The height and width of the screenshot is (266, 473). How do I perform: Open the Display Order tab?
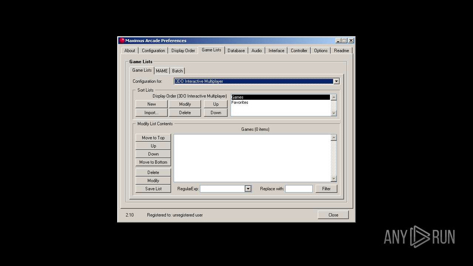pos(183,51)
